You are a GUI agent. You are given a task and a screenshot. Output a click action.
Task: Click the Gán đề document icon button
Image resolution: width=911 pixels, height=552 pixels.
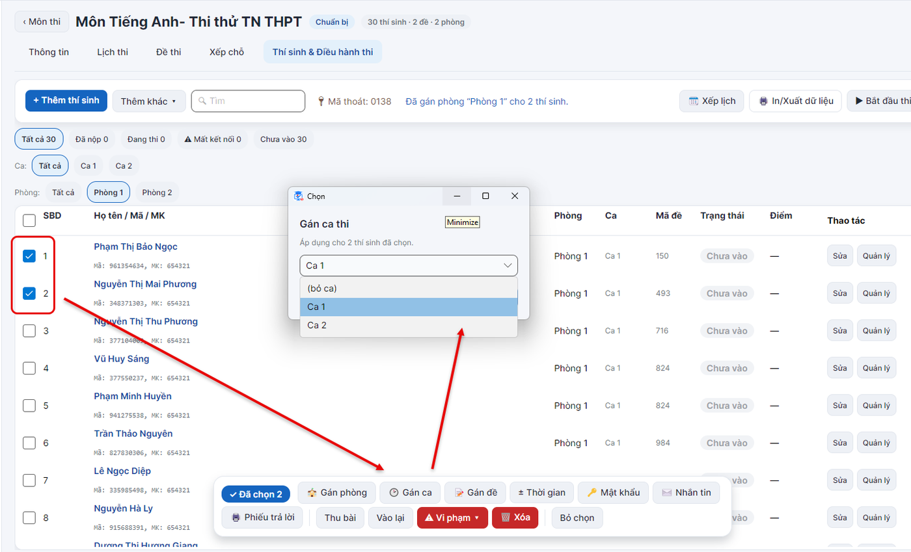475,493
